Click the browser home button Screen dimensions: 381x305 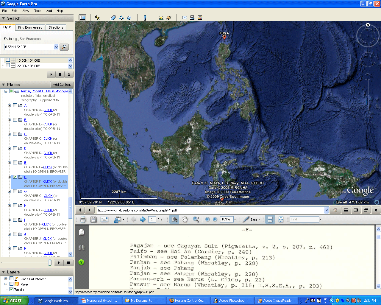[x=335, y=210]
